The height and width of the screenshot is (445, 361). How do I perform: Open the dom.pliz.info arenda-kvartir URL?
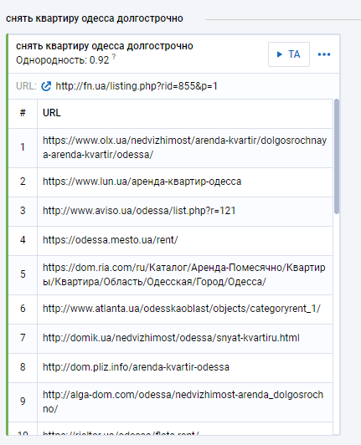click(x=136, y=367)
